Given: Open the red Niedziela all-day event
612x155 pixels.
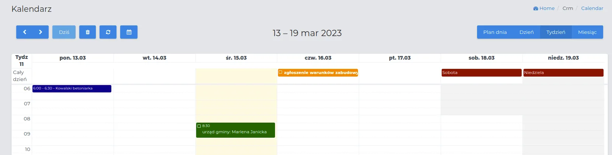Looking at the screenshot, I should click(563, 73).
